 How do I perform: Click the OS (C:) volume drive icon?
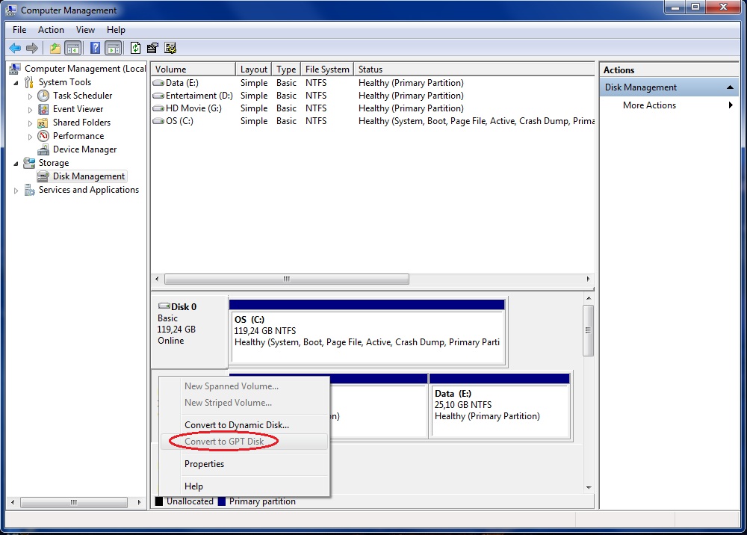tap(158, 121)
